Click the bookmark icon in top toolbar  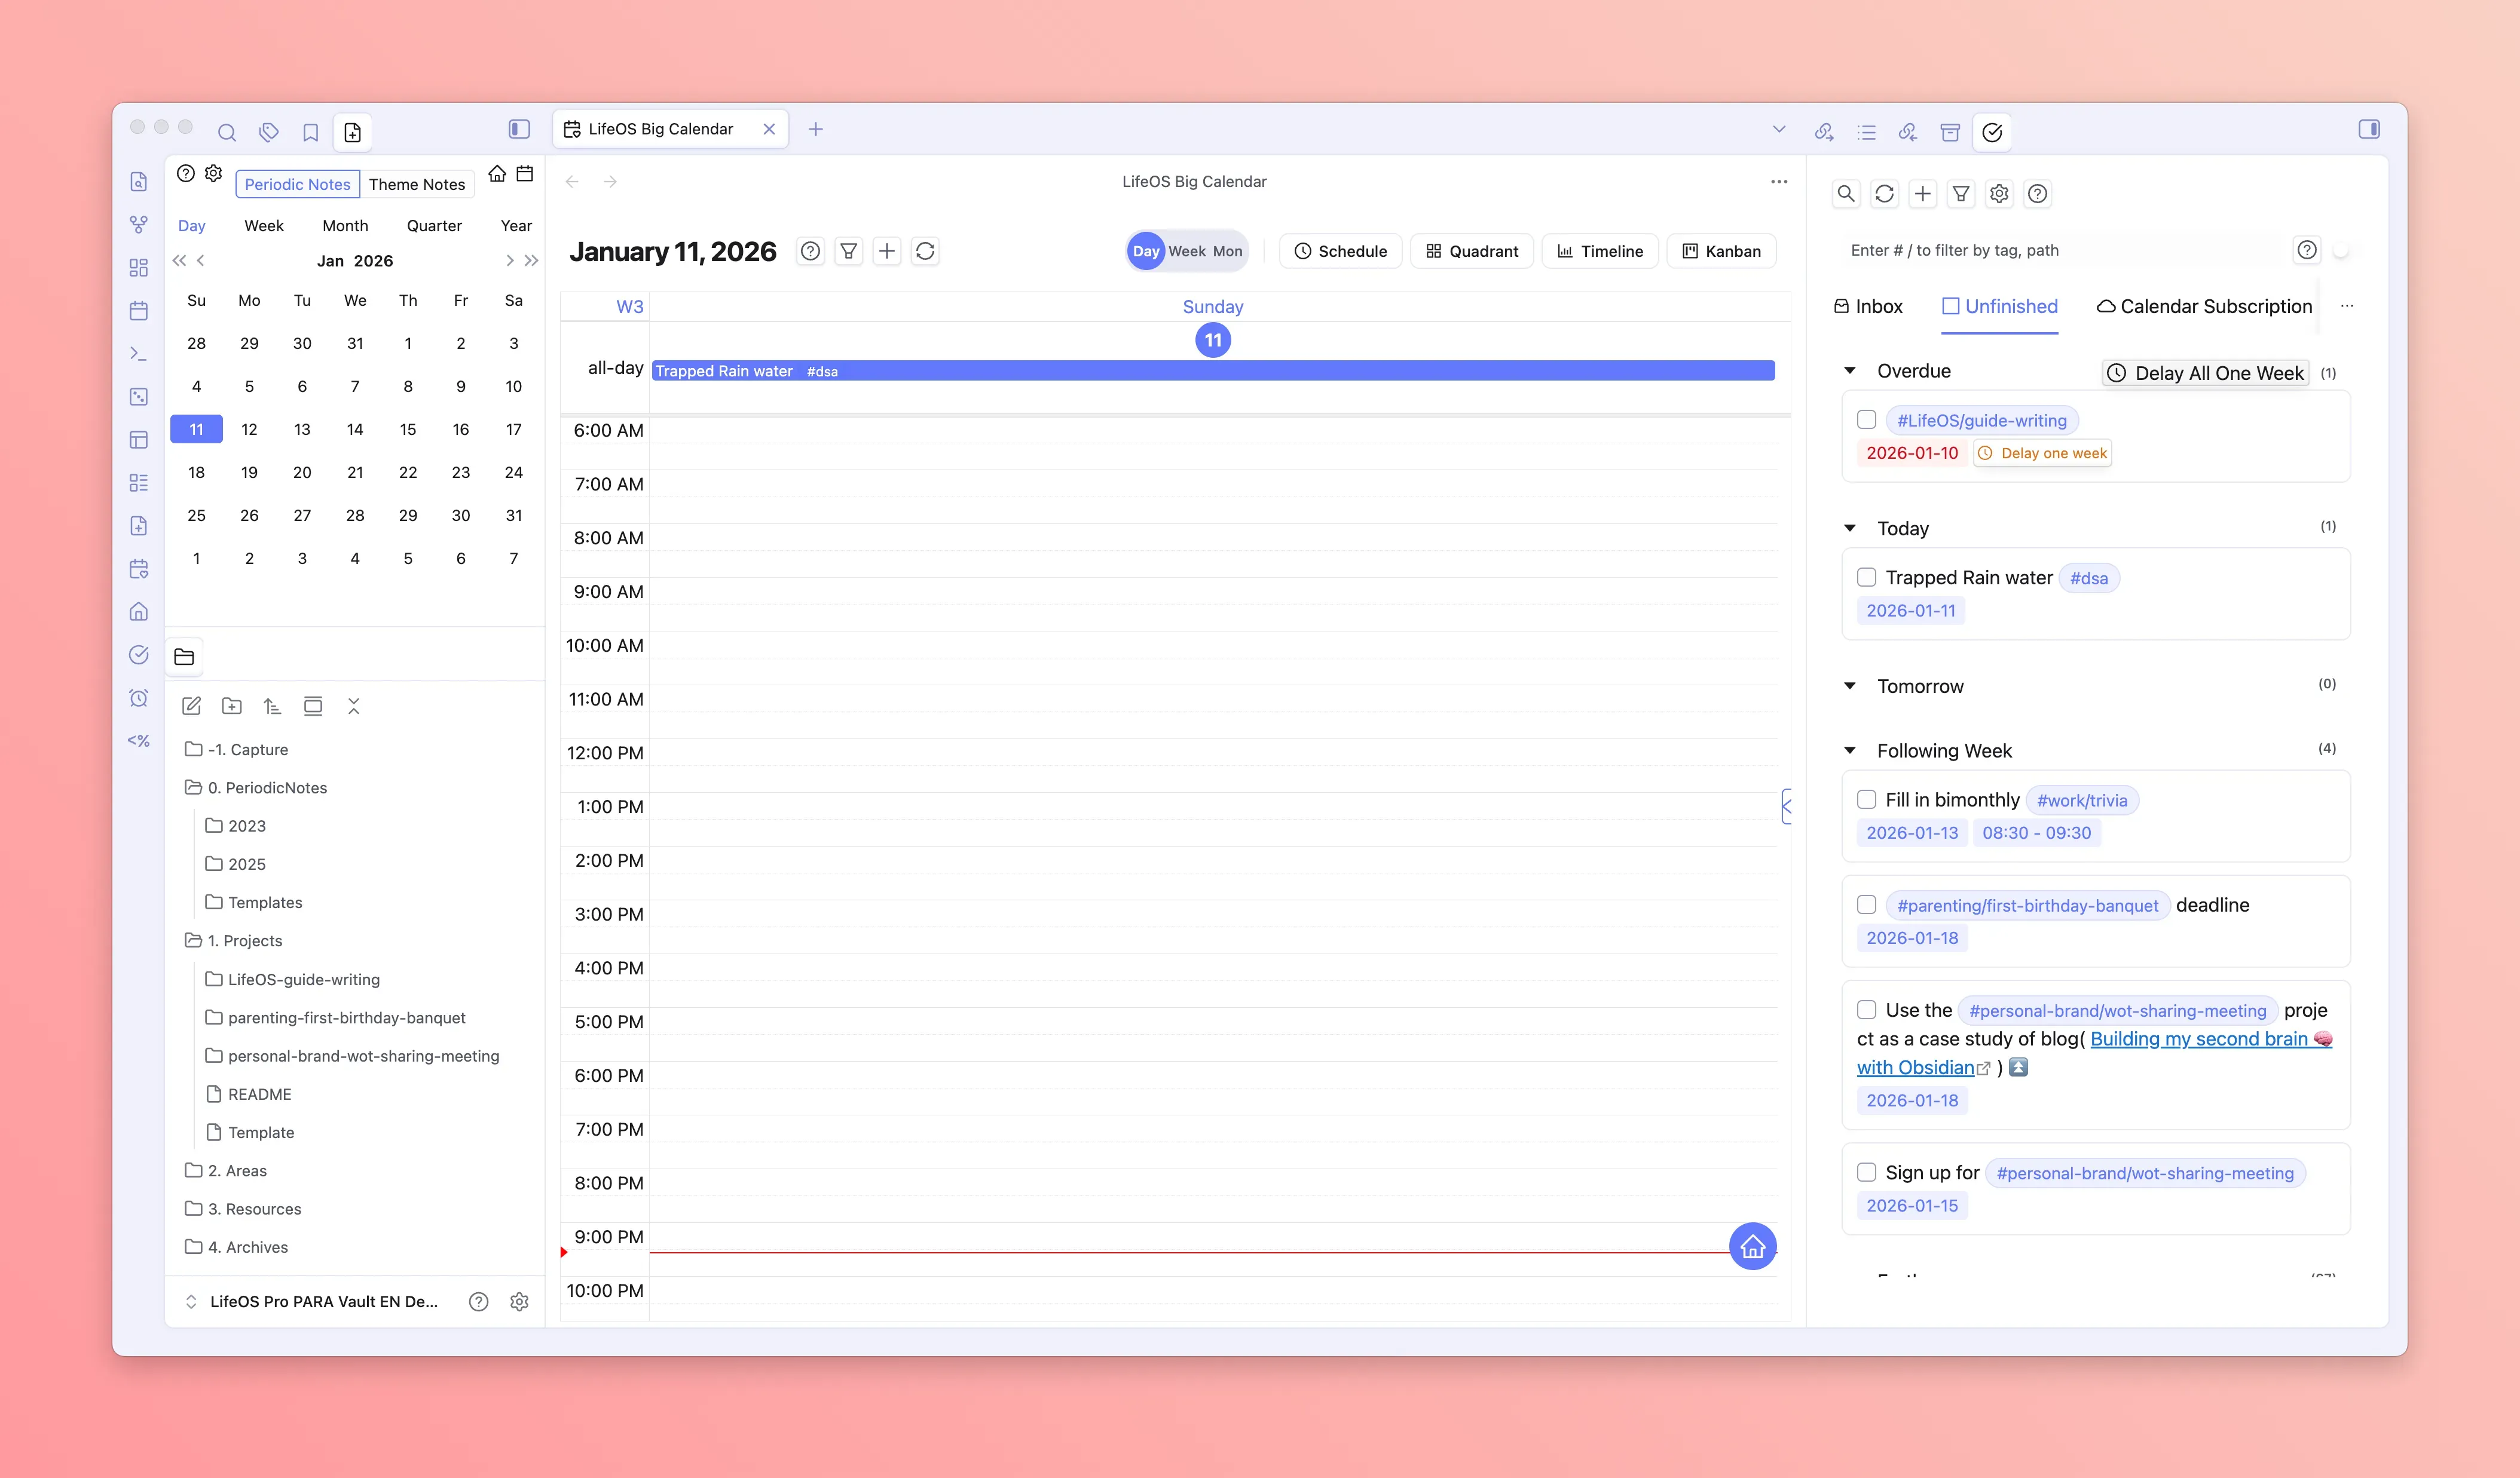(x=311, y=132)
